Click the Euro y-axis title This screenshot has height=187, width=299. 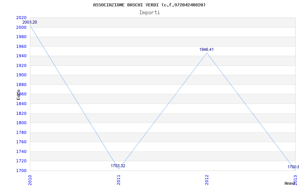[x=18, y=95]
